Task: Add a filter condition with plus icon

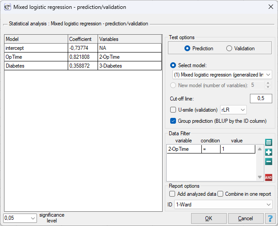Action: click(269, 152)
